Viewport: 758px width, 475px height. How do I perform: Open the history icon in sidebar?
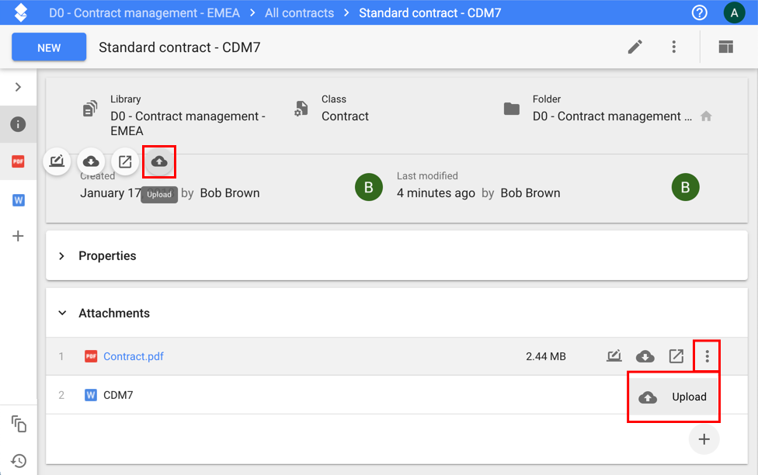click(x=19, y=460)
